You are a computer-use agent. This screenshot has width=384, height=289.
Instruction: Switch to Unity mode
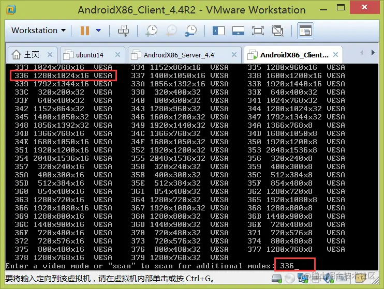(x=278, y=31)
